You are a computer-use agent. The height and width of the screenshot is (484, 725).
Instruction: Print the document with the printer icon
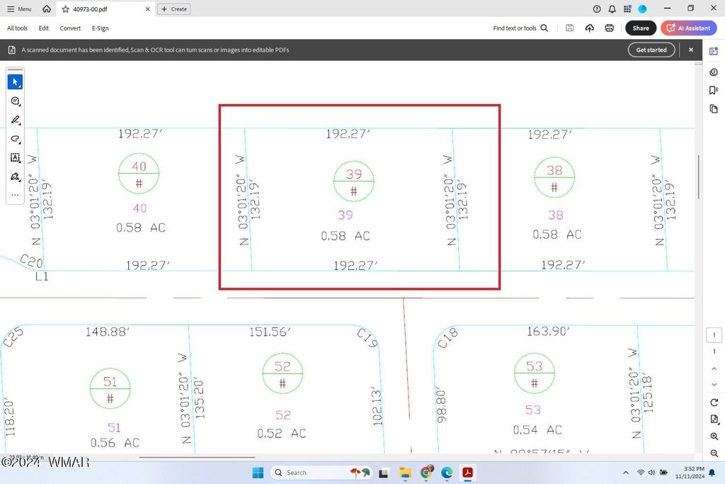(609, 28)
